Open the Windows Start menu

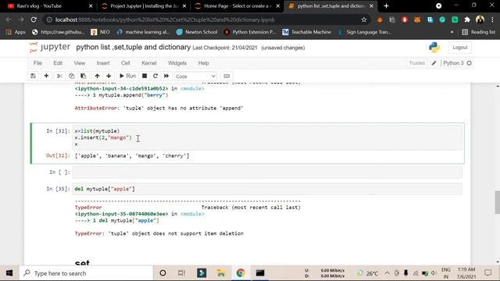click(x=9, y=273)
